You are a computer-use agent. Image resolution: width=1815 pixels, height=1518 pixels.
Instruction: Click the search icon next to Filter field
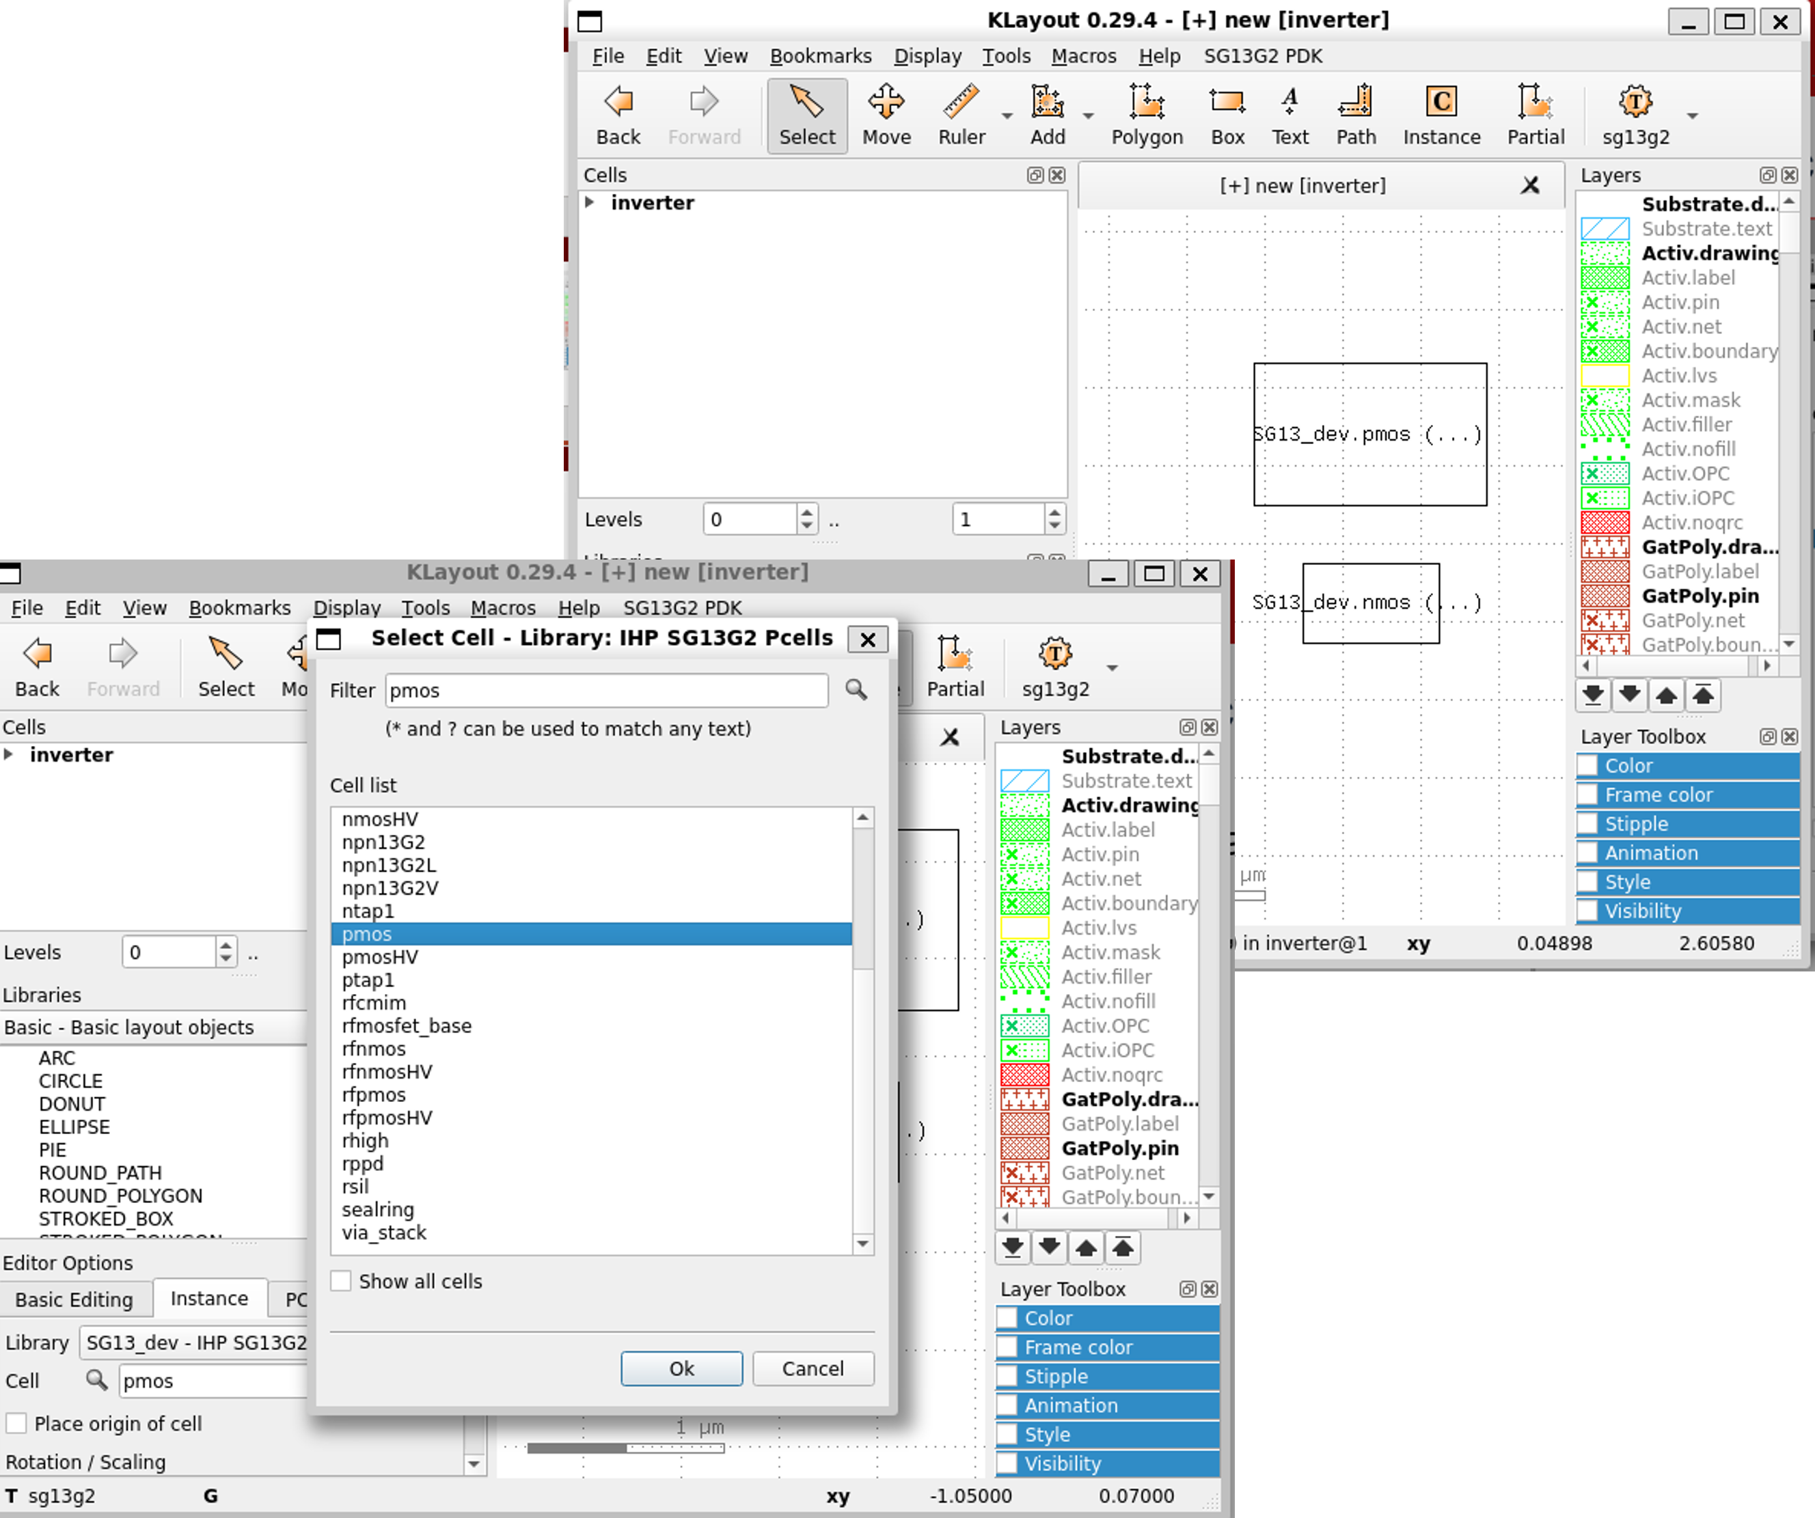pyautogui.click(x=856, y=689)
